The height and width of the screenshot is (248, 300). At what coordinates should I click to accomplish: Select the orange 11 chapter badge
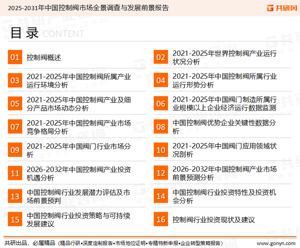click(x=15, y=173)
